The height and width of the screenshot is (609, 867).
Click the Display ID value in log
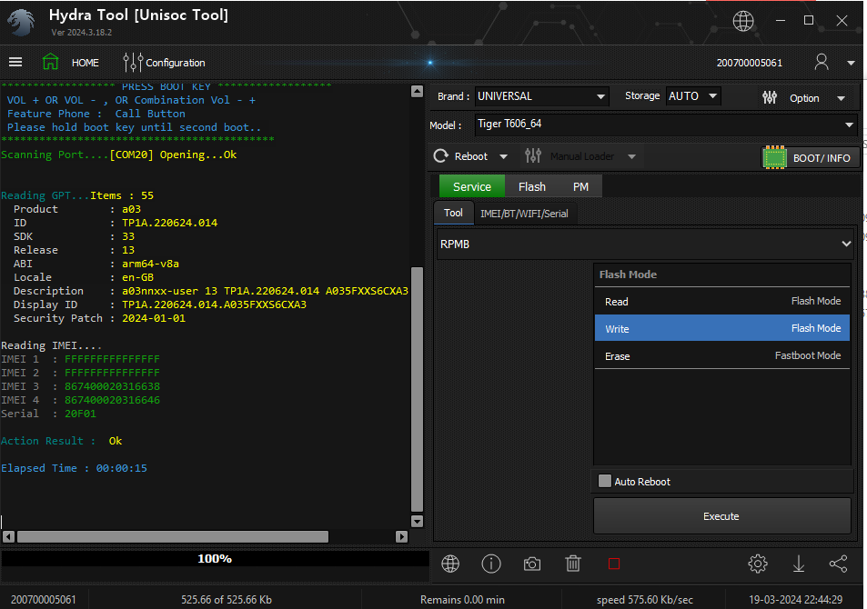[x=214, y=304]
